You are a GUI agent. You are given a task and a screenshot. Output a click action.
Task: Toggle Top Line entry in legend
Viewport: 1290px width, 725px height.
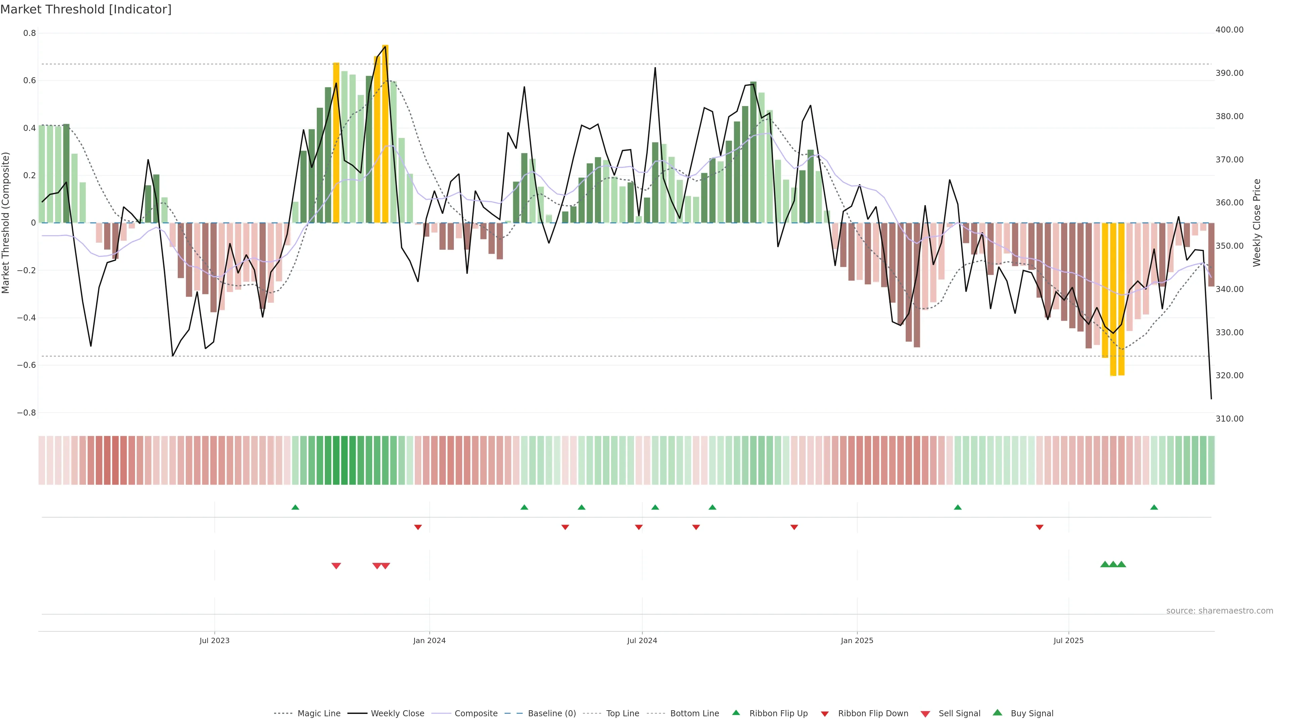coord(622,714)
